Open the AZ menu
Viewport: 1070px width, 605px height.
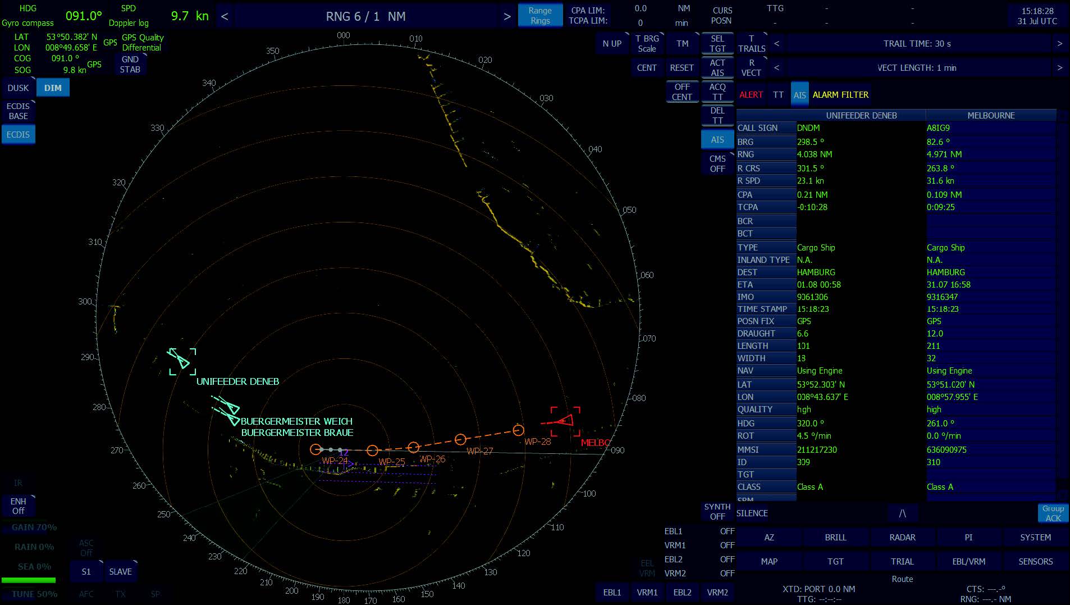pos(769,537)
